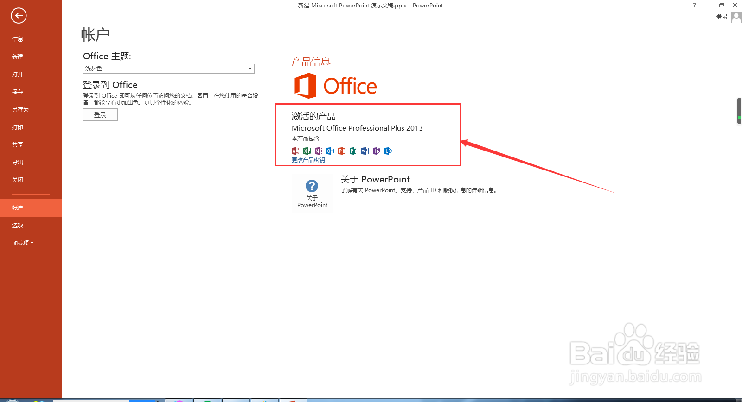The image size is (742, 402).
Task: Click the 产品信息 heading
Action: 311,62
